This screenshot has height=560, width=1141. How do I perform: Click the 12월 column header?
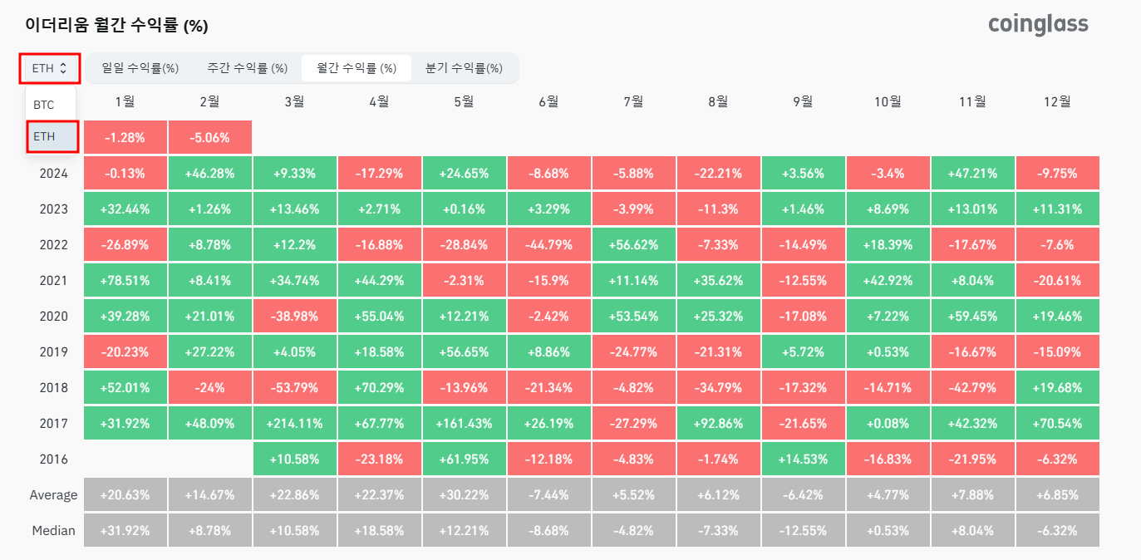pyautogui.click(x=1057, y=102)
